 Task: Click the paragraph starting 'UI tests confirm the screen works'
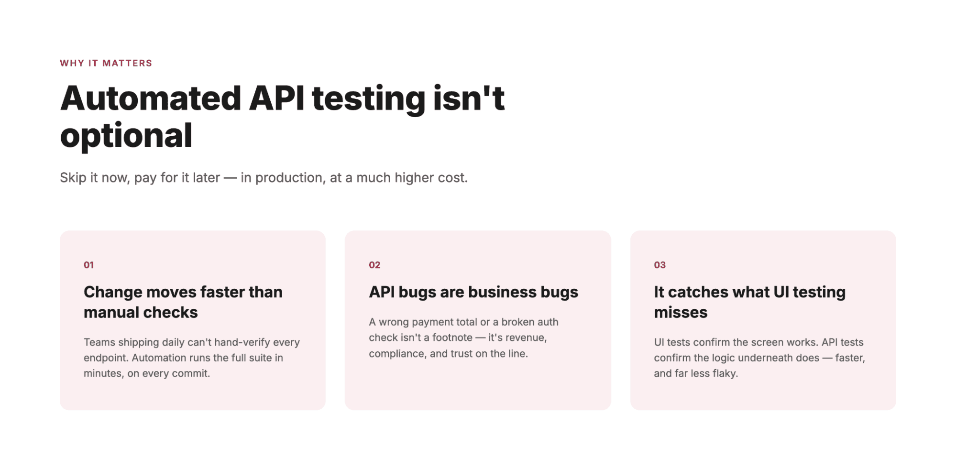(759, 358)
